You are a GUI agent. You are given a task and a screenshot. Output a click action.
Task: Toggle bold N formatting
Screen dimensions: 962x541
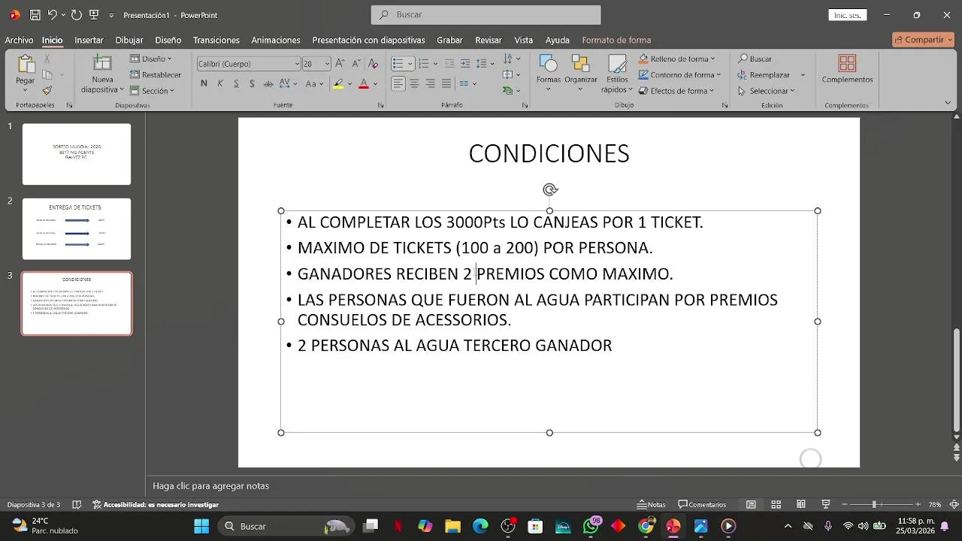[x=204, y=83]
